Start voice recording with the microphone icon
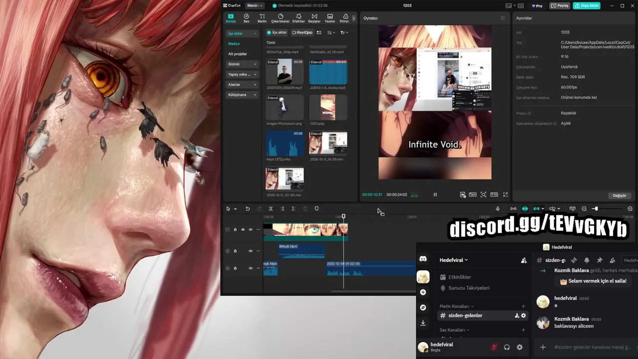 [497, 209]
